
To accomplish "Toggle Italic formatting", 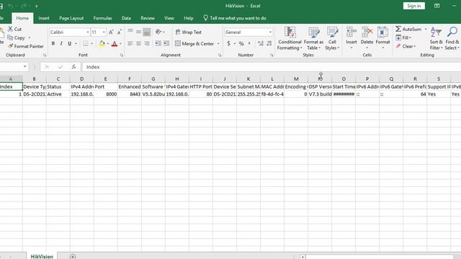I will (61, 43).
